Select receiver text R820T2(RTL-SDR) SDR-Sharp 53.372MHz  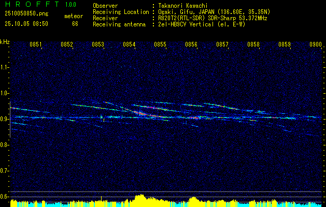pos(212,18)
